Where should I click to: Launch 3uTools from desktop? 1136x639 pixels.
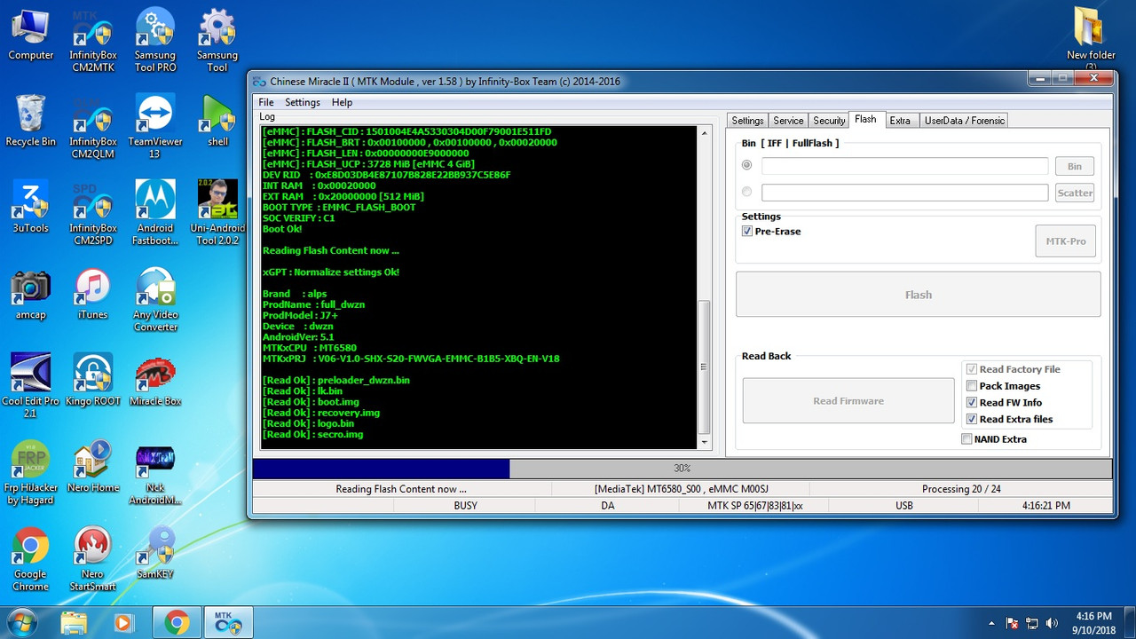click(31, 207)
